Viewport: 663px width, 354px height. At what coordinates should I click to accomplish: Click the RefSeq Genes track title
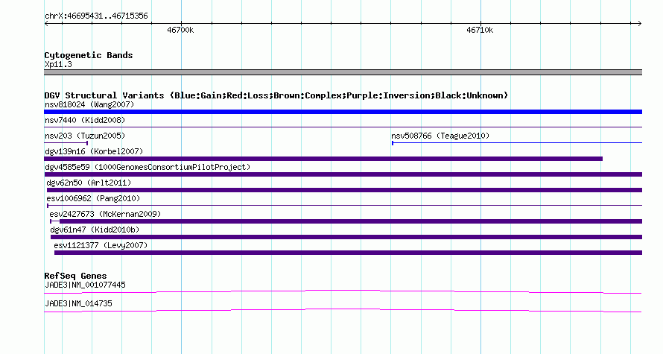coord(76,276)
